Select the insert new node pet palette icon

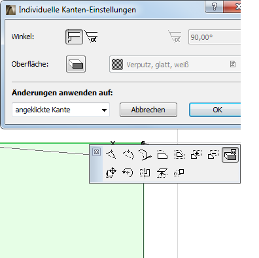tap(111, 155)
